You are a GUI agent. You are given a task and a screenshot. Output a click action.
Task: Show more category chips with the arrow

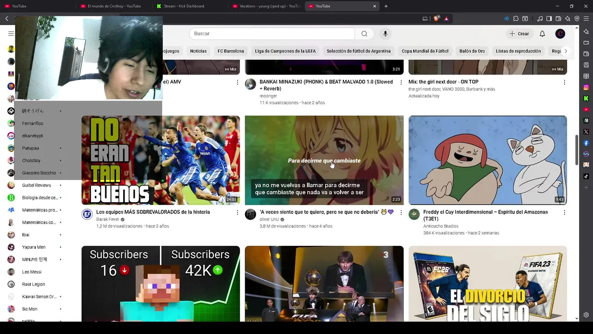565,51
